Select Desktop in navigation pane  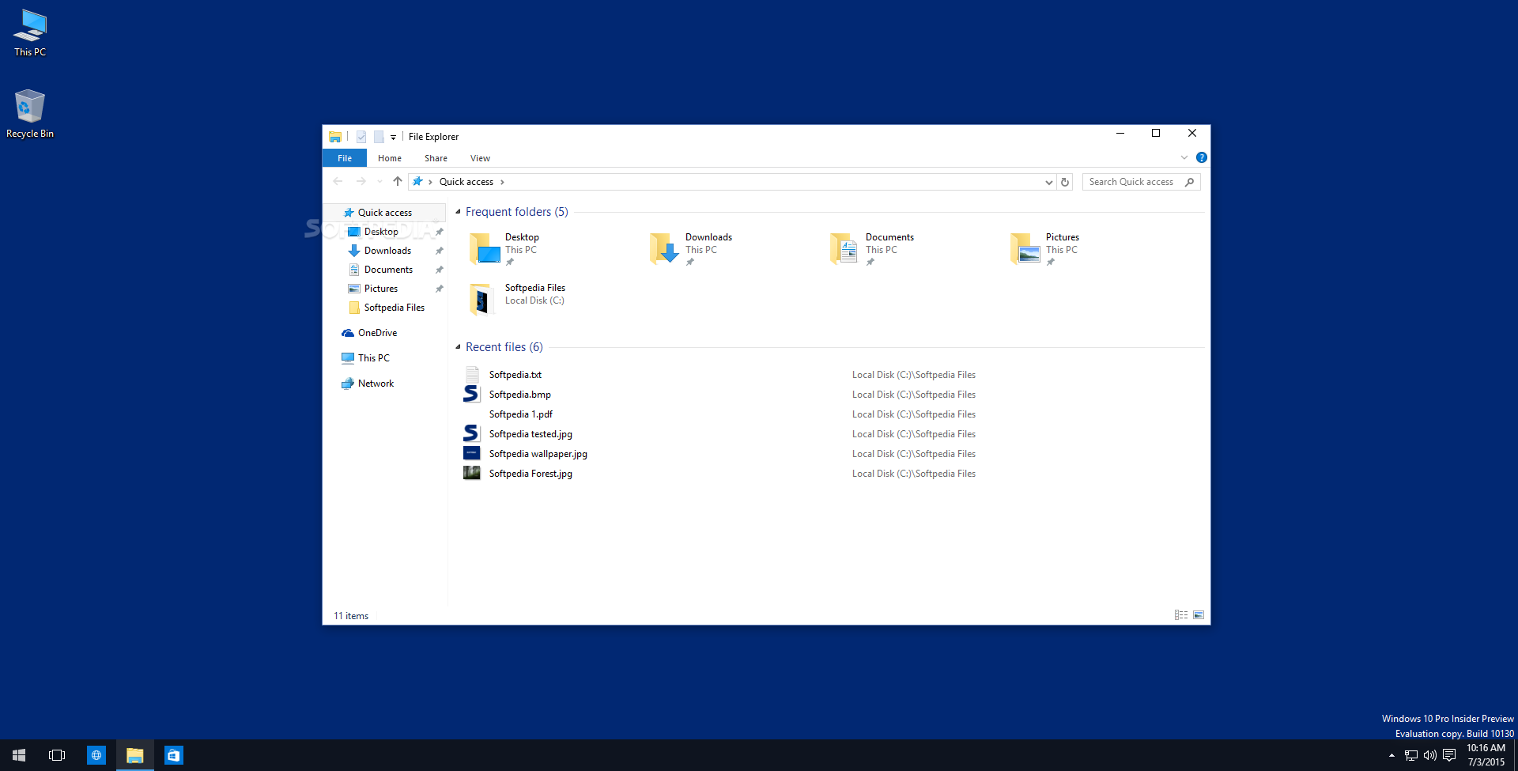[x=381, y=232]
